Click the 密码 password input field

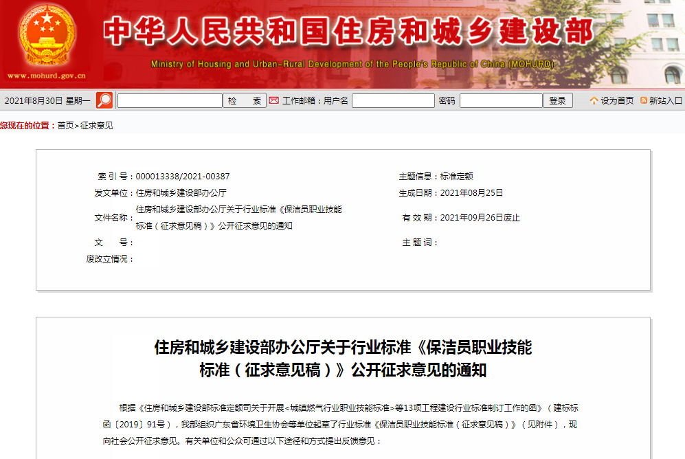point(501,100)
